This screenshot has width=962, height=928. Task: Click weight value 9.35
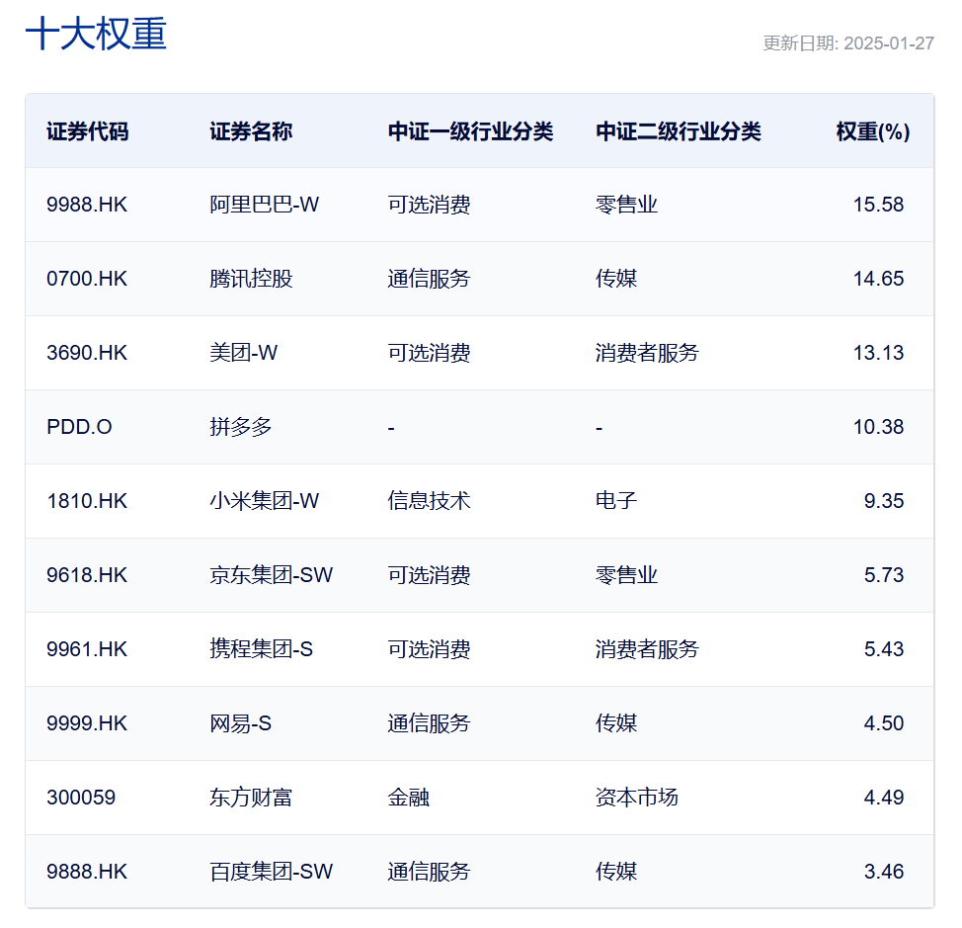tap(884, 501)
